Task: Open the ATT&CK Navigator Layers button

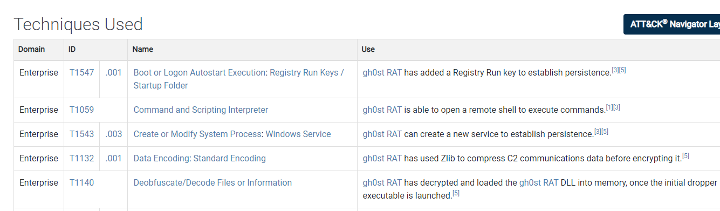Action: coord(672,24)
